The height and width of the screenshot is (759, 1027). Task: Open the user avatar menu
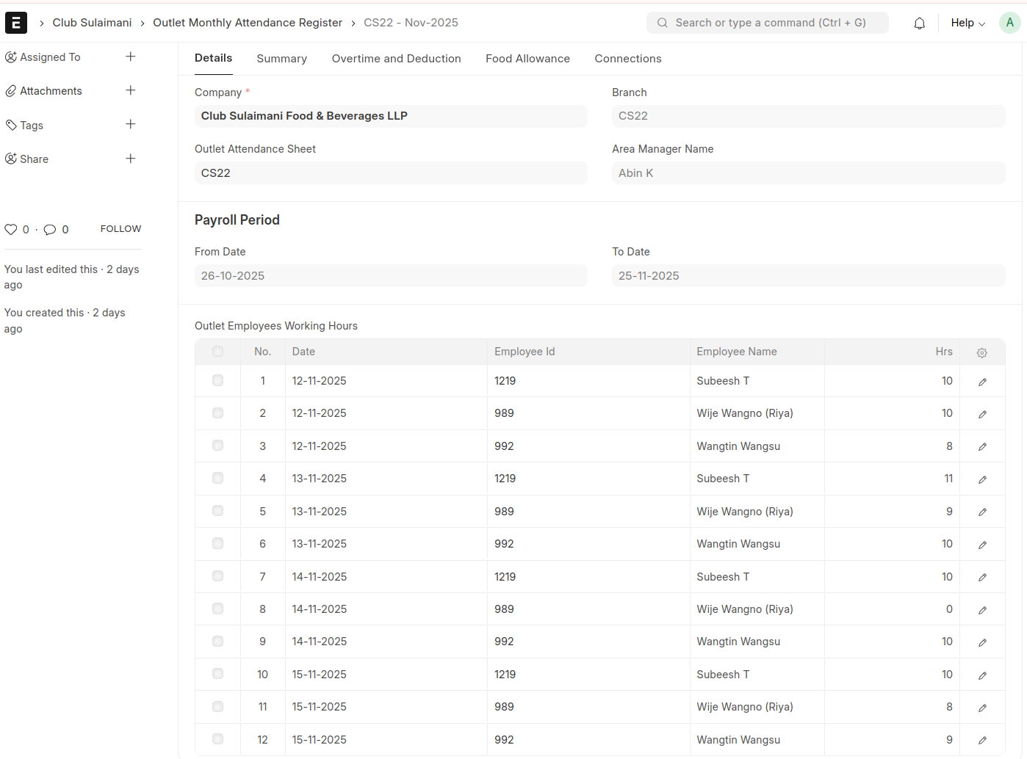pos(1009,23)
